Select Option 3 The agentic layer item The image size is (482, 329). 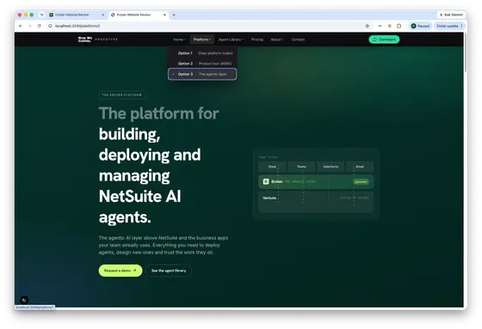point(202,74)
